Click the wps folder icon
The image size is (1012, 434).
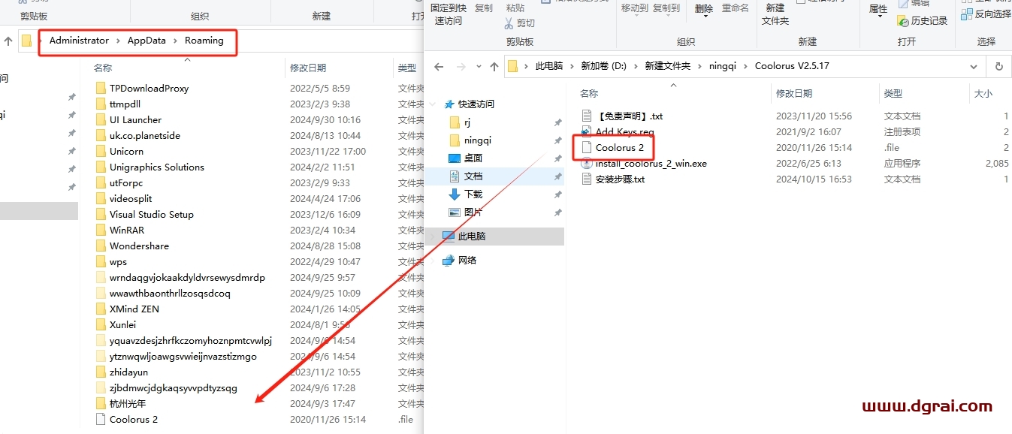[101, 261]
